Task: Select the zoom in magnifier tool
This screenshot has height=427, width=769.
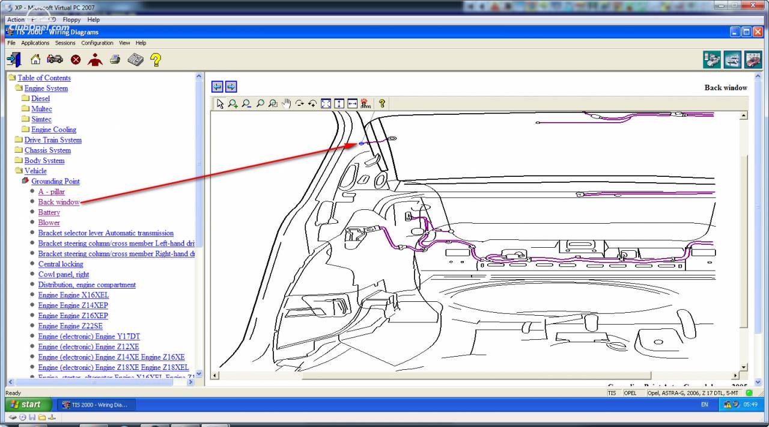Action: (233, 103)
